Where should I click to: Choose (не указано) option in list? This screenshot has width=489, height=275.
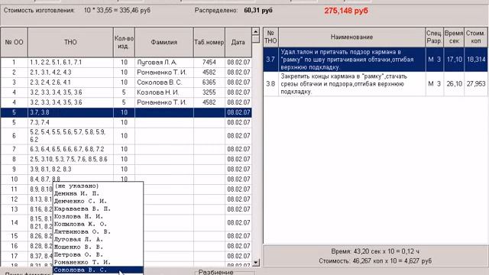point(98,186)
